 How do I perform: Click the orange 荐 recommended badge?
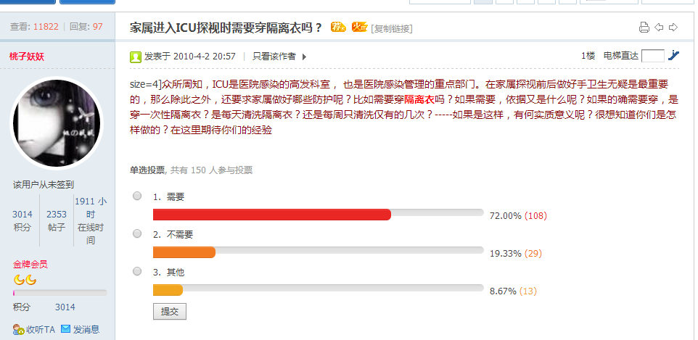pyautogui.click(x=338, y=28)
